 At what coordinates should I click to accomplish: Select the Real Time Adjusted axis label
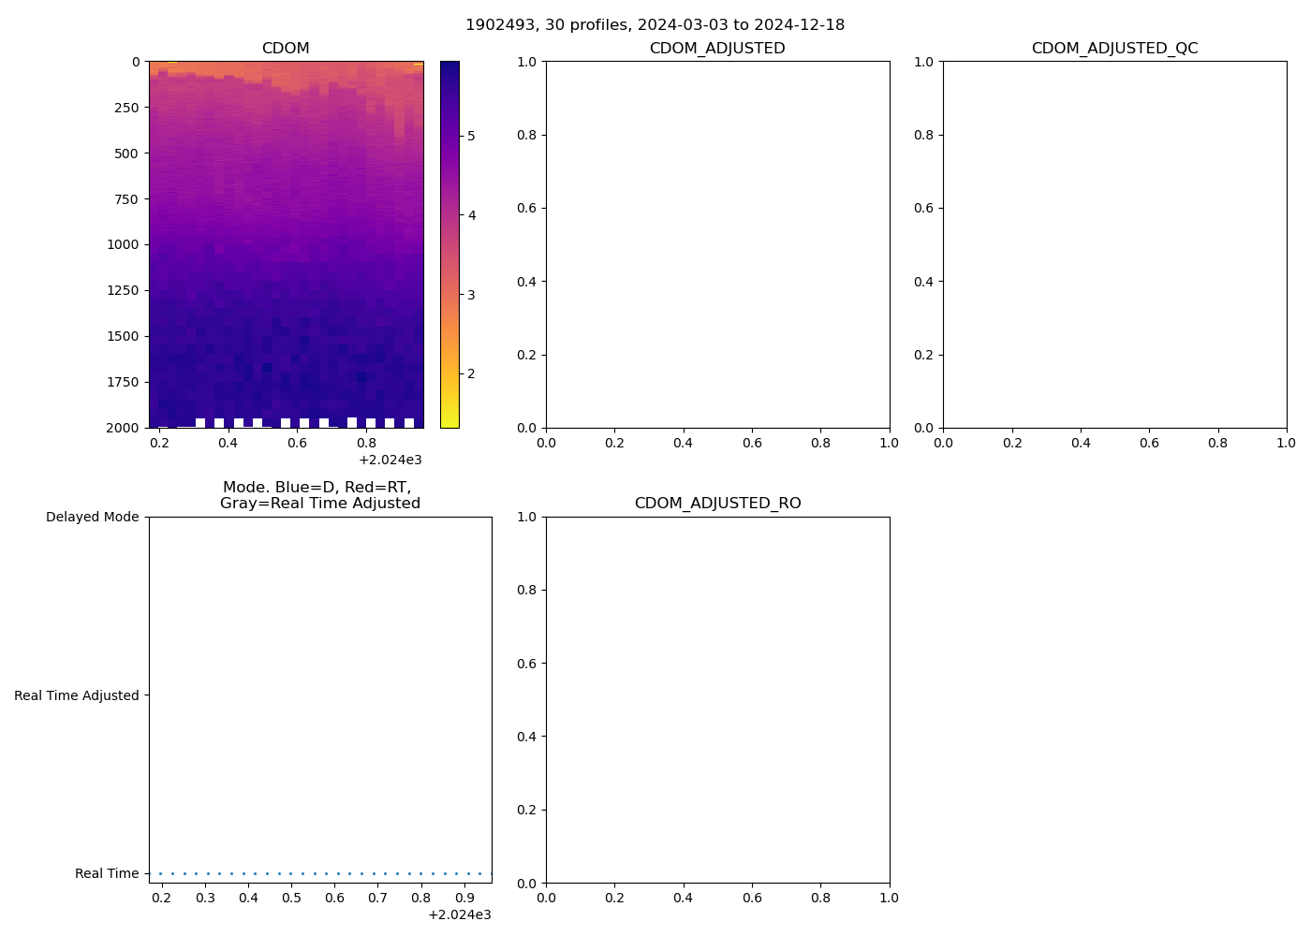point(76,695)
